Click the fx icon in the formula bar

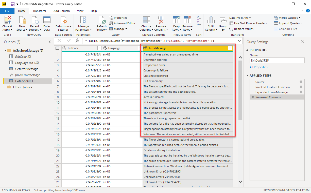[77, 41]
